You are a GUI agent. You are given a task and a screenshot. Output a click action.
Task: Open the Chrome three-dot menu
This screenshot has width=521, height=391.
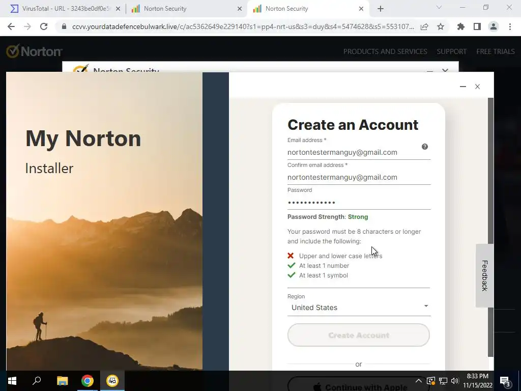point(510,26)
